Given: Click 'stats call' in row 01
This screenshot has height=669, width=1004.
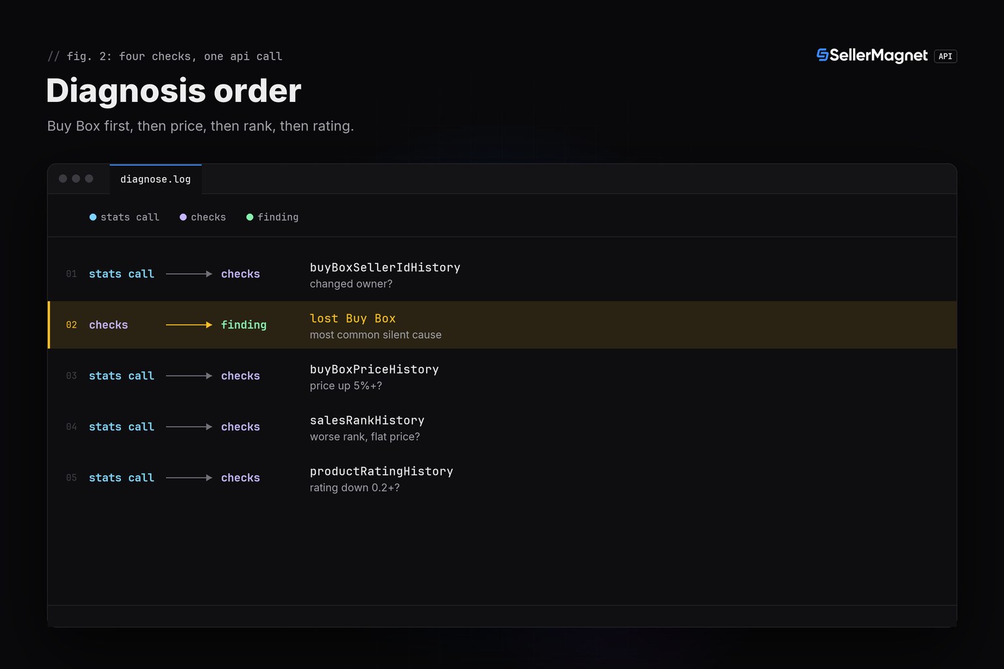Looking at the screenshot, I should pos(122,274).
